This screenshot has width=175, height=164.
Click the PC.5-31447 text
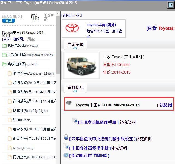coord(35,17)
